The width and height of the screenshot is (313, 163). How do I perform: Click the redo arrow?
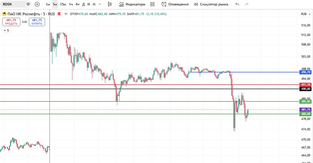point(247,4)
